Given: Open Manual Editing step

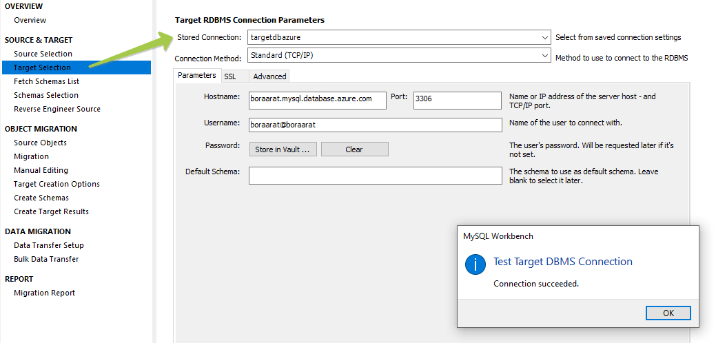Looking at the screenshot, I should [41, 170].
